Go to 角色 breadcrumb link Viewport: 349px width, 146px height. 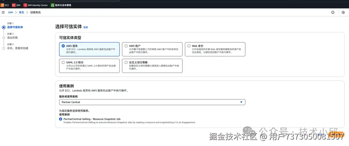point(21,13)
